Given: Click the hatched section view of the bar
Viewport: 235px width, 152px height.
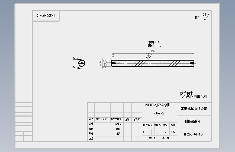Looking at the screenshot, I should coord(153,63).
